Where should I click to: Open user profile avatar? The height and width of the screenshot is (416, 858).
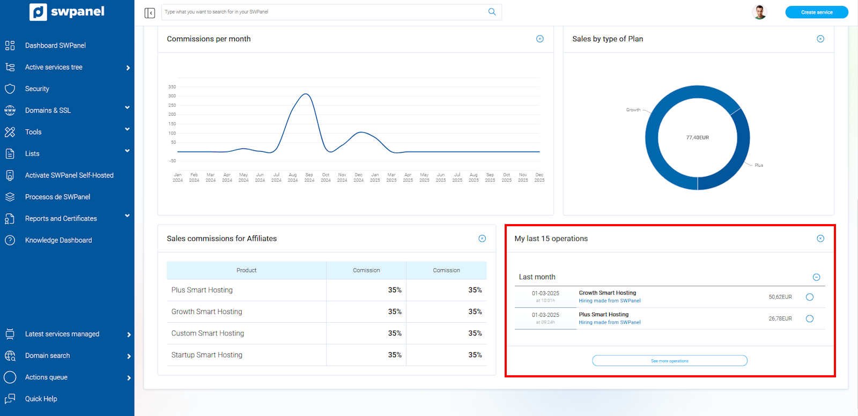pos(759,12)
